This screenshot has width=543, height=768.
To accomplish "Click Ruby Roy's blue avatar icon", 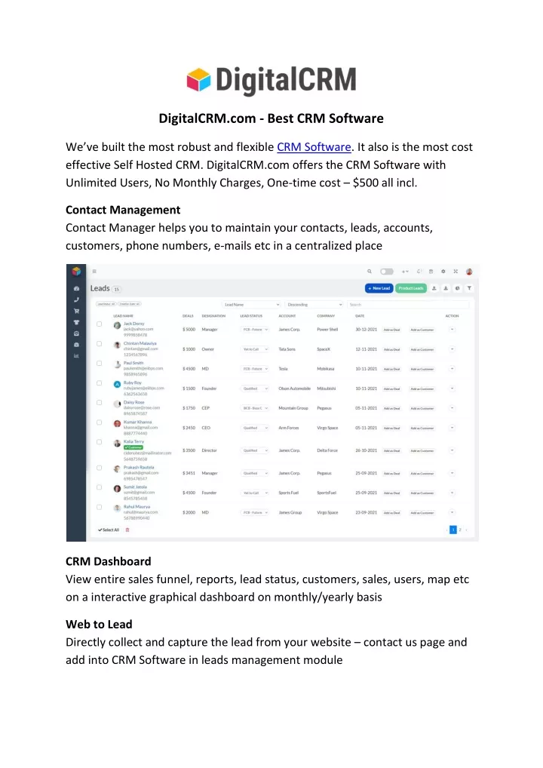I will (x=117, y=385).
